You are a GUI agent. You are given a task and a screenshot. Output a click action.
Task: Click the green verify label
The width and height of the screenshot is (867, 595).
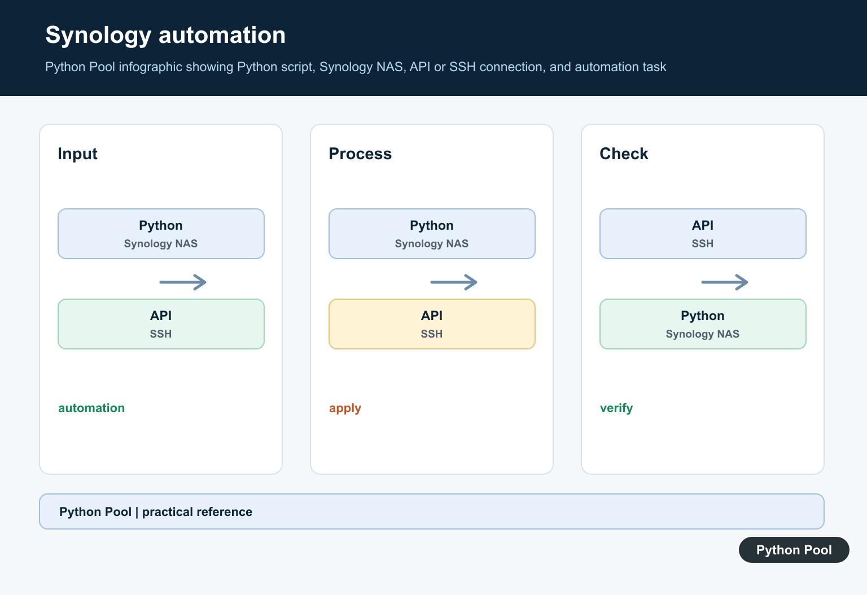616,408
